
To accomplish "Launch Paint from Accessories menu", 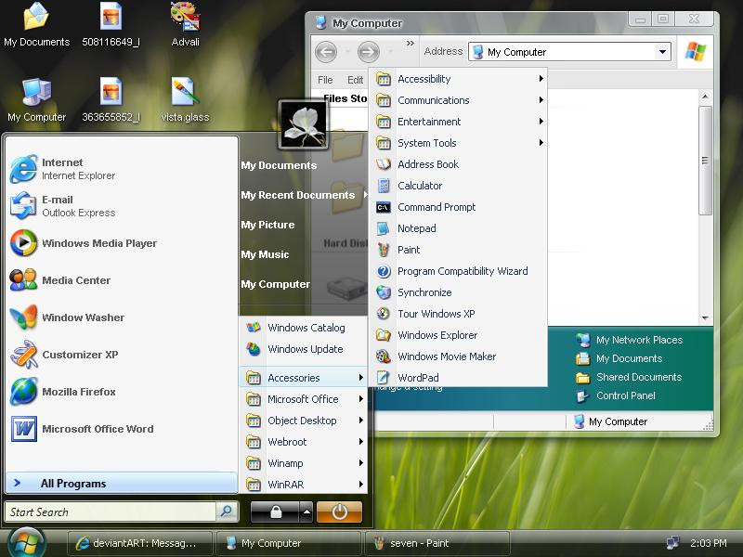I will click(458, 250).
